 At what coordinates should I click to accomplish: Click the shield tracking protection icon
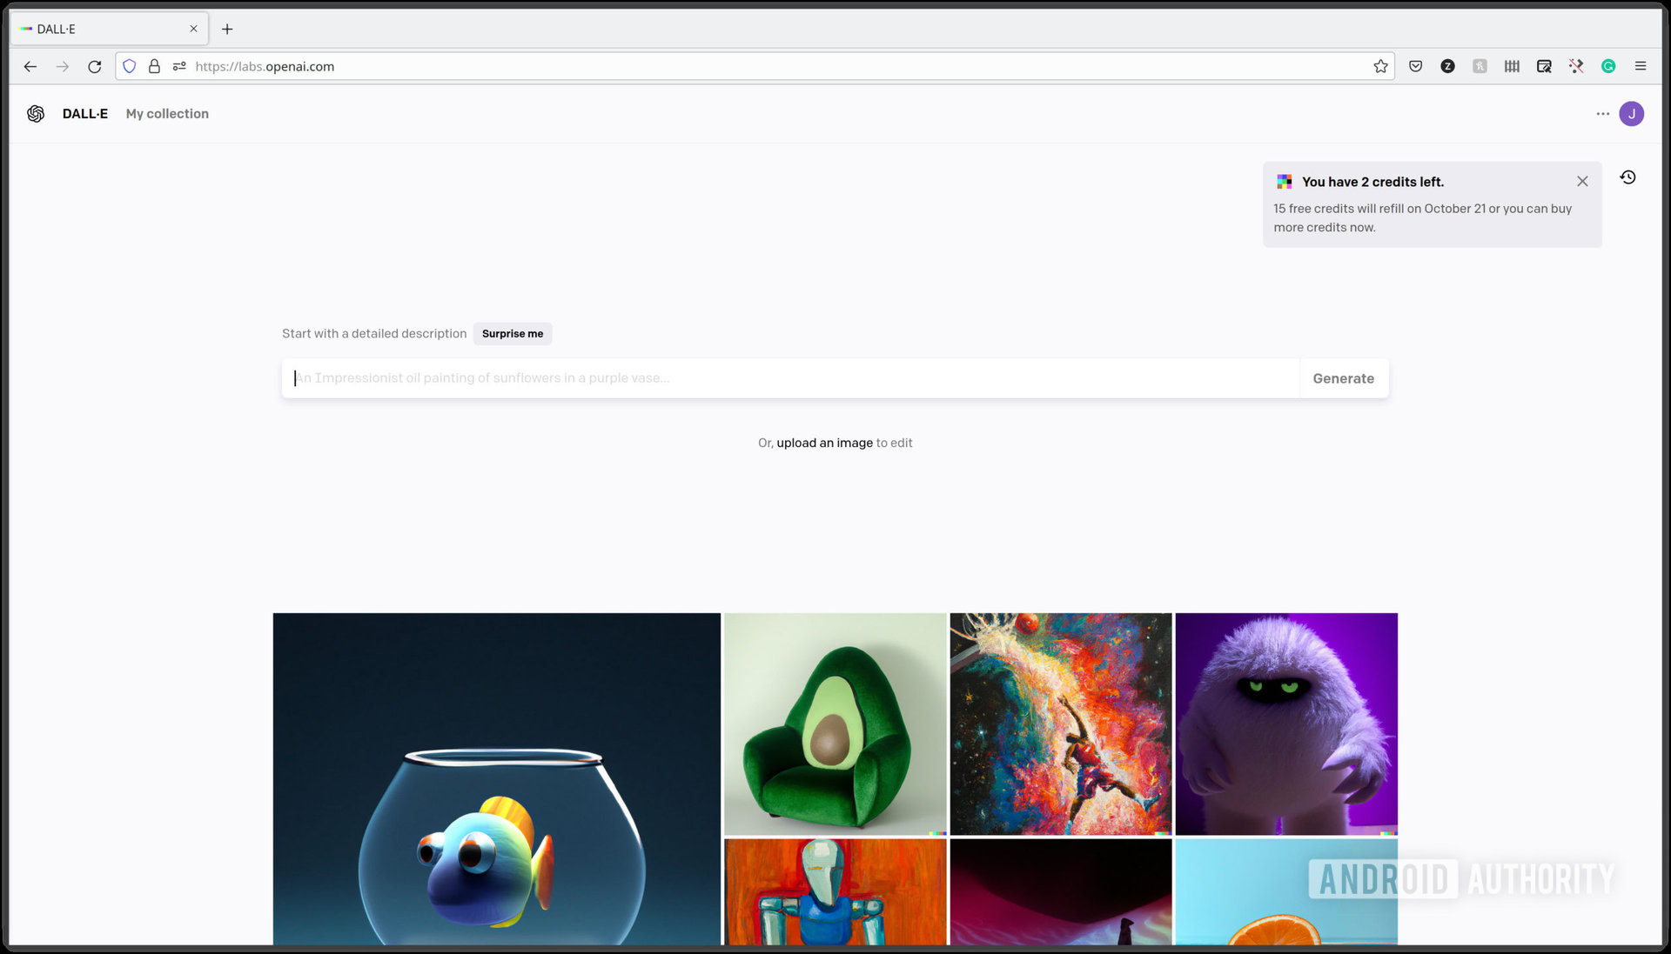(130, 66)
